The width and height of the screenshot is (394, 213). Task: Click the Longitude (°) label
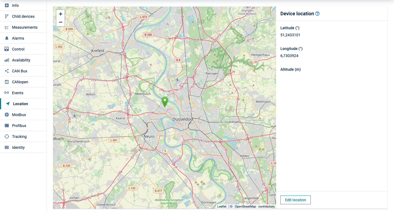291,49
